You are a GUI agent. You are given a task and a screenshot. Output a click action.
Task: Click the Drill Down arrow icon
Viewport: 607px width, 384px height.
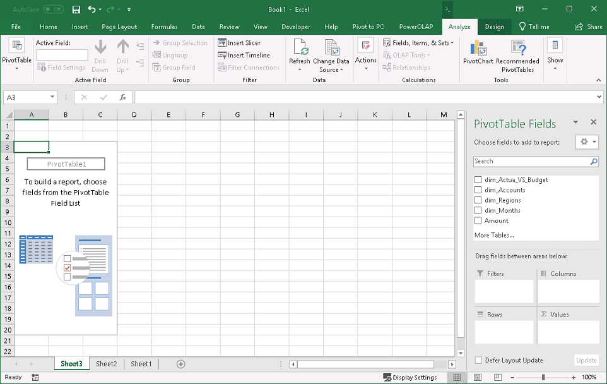coord(100,47)
